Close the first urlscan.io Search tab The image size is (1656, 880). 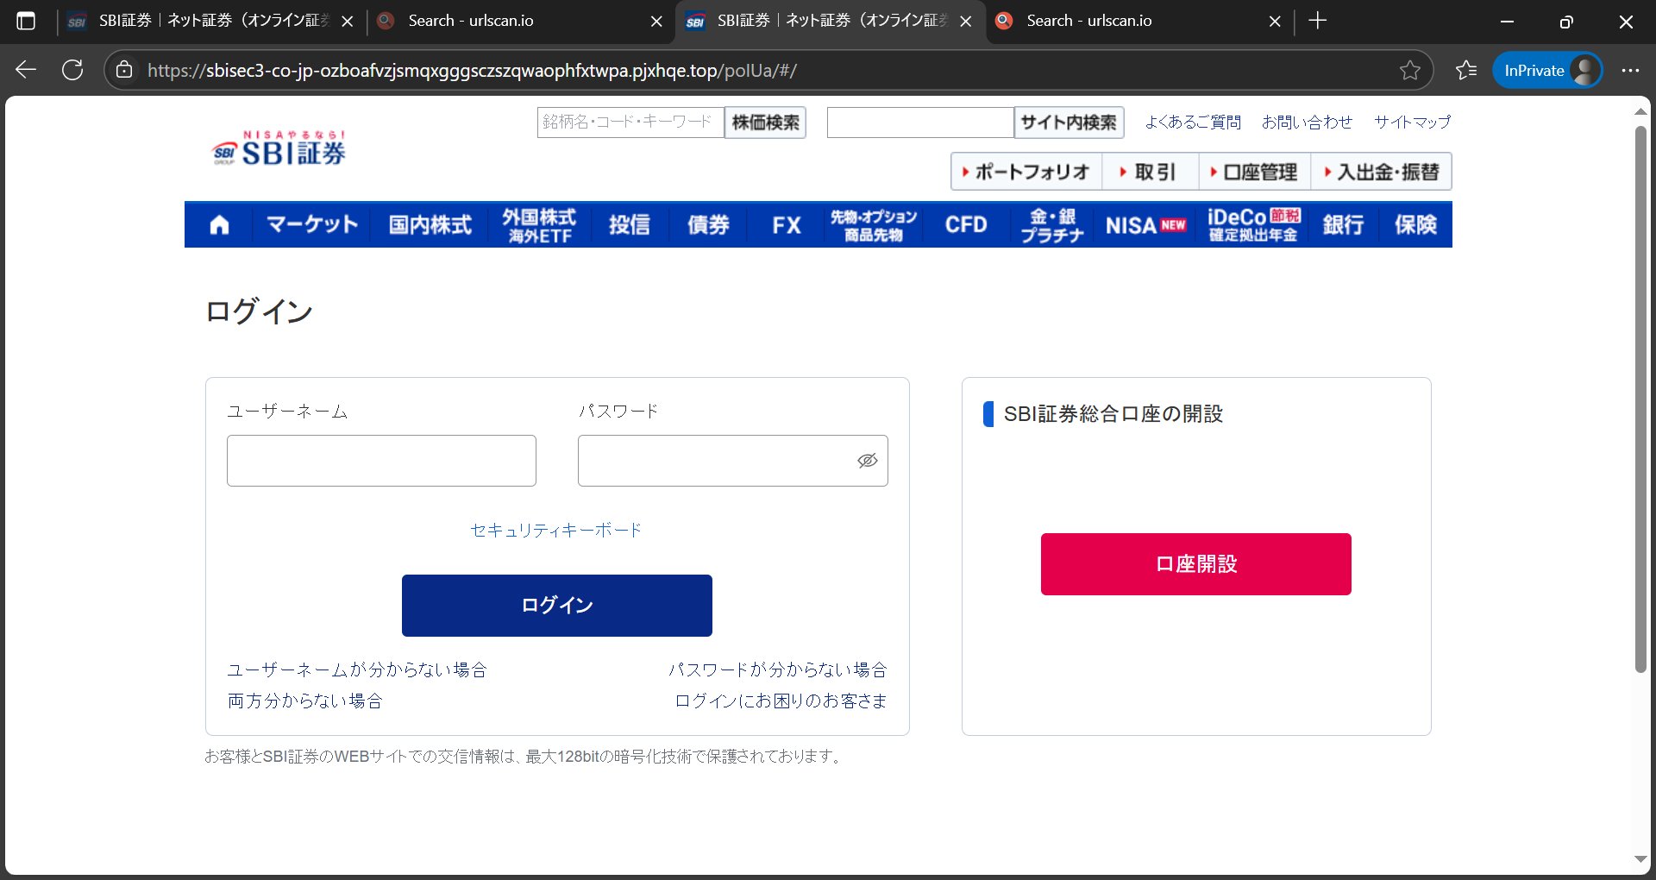[x=656, y=22]
